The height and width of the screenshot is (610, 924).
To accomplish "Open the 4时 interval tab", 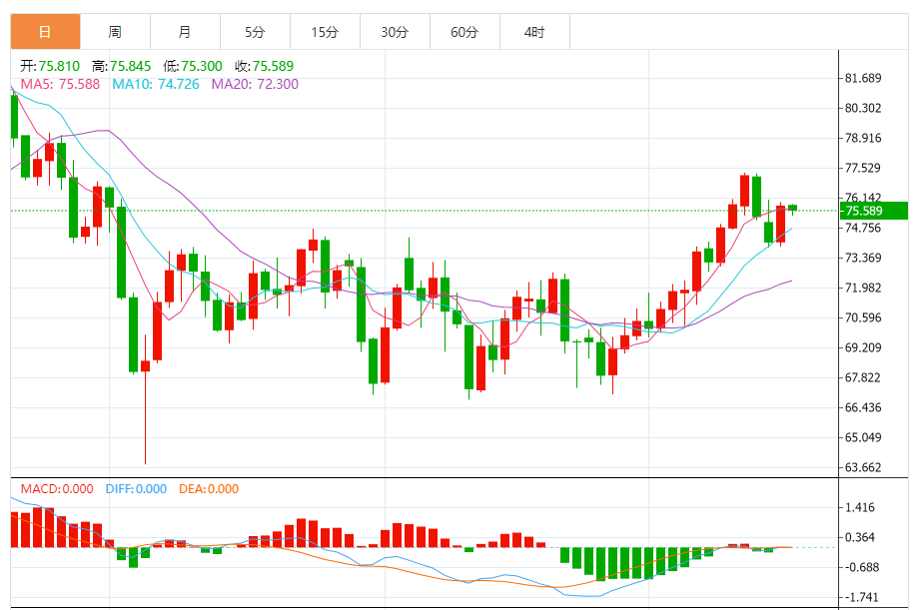I will tap(534, 32).
